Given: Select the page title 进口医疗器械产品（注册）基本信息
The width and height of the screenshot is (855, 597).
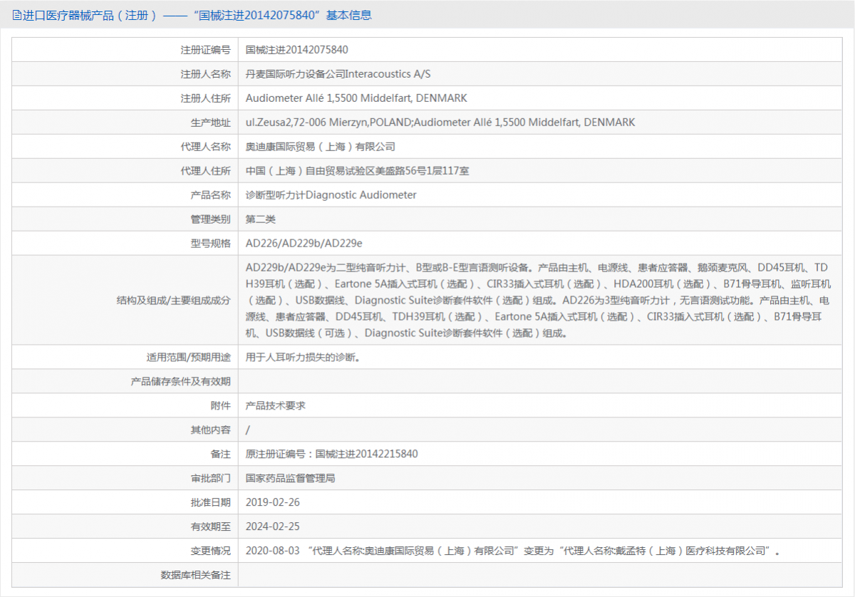Looking at the screenshot, I should [x=197, y=15].
